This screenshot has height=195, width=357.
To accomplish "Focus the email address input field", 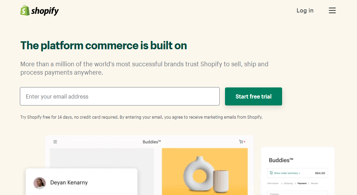I will 120,96.
